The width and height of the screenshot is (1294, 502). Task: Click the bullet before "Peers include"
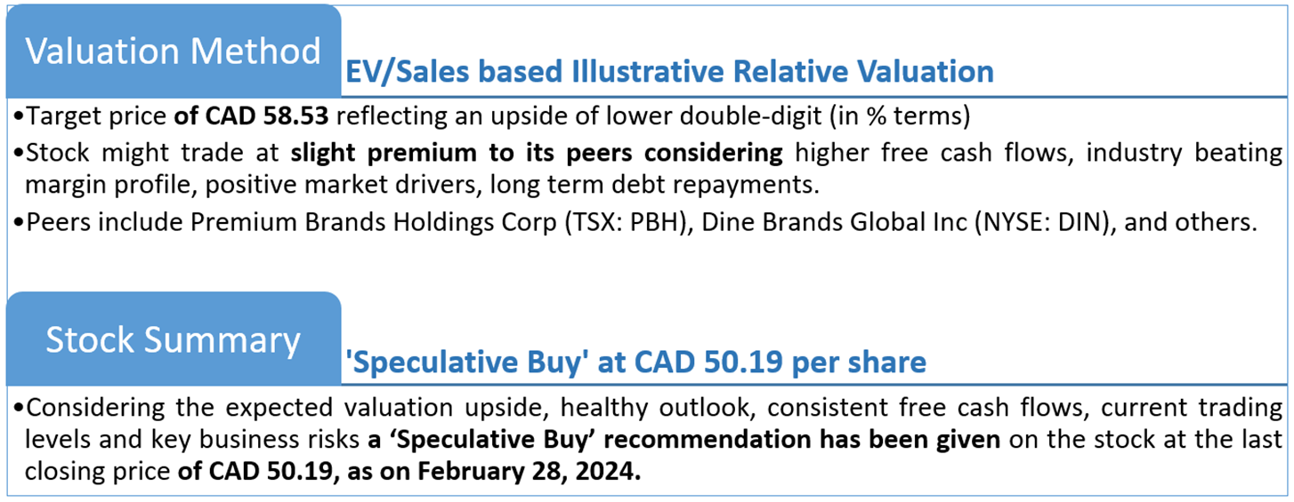point(20,222)
